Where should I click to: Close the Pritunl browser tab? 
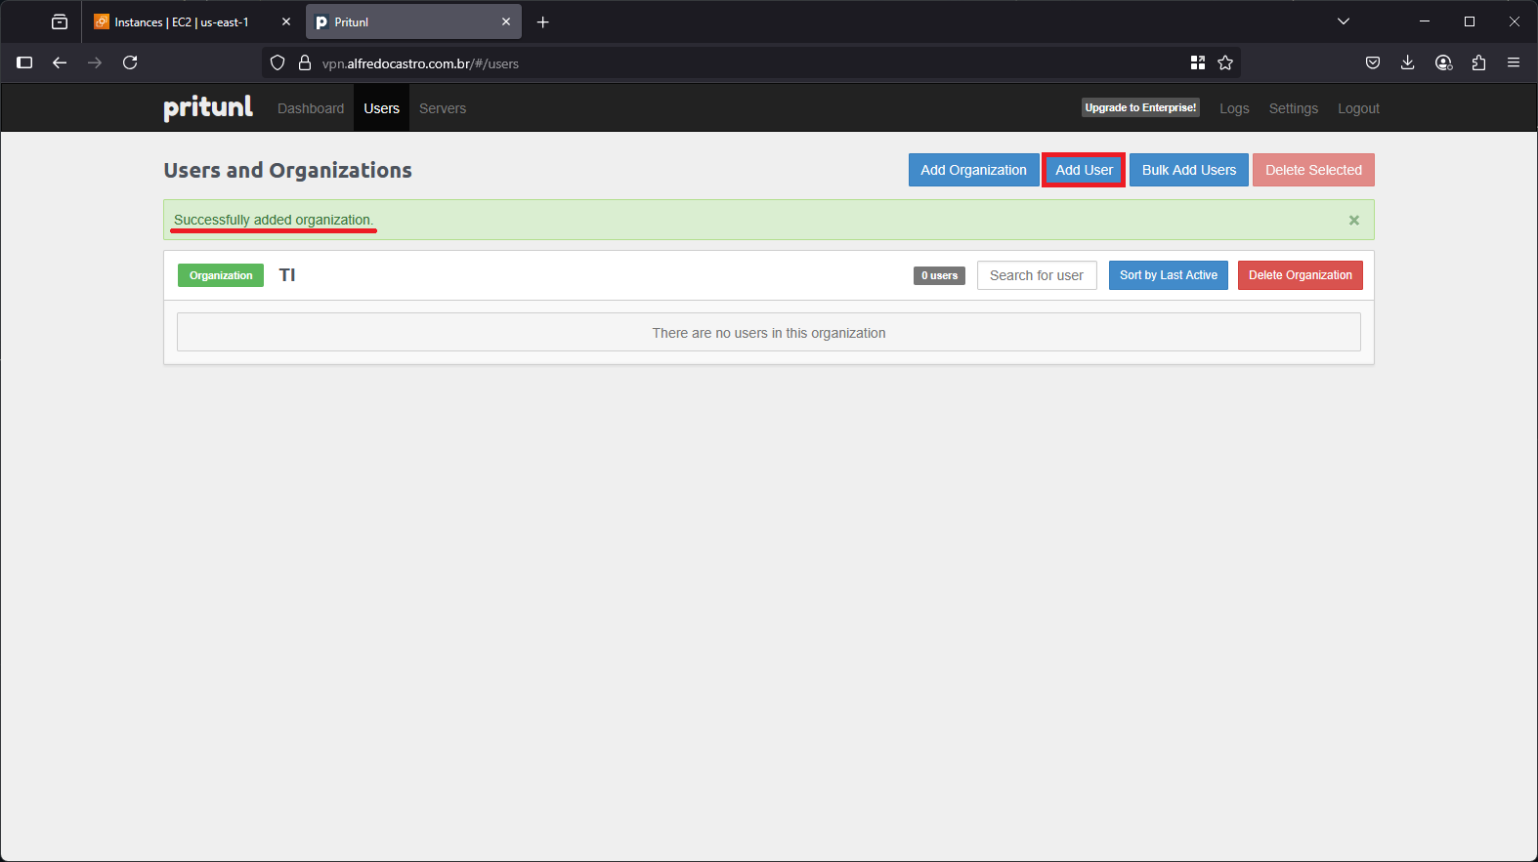[x=506, y=21]
